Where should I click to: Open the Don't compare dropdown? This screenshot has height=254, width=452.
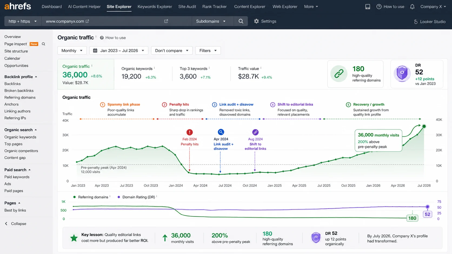click(172, 50)
